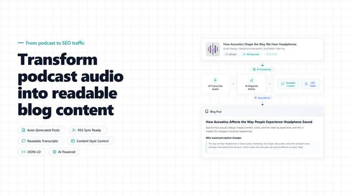Image resolution: width=350 pixels, height=196 pixels.
Task: Click the magnifier icon in SEO Traffic
Action: (x=306, y=84)
